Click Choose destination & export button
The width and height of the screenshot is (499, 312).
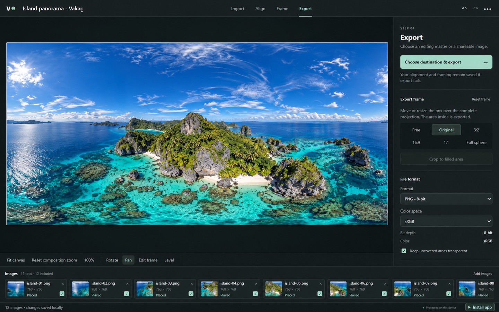pyautogui.click(x=446, y=62)
